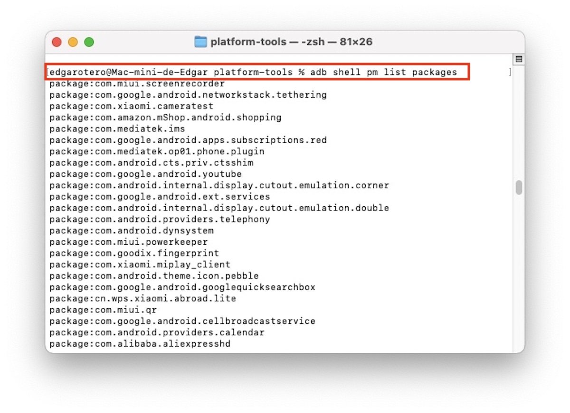The image size is (570, 413).
Task: Select the 'package:com.android.providers.calendar' line
Action: [157, 333]
